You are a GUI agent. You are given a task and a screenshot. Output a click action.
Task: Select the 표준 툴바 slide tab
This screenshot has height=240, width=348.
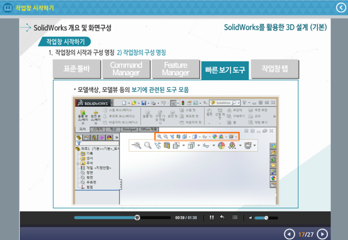click(x=77, y=69)
